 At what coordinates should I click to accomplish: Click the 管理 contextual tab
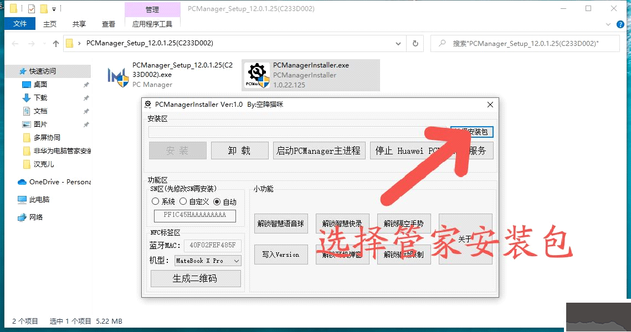[152, 9]
